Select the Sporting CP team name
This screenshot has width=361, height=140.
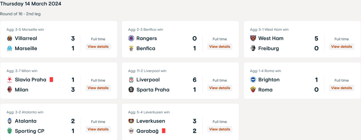click(x=30, y=131)
